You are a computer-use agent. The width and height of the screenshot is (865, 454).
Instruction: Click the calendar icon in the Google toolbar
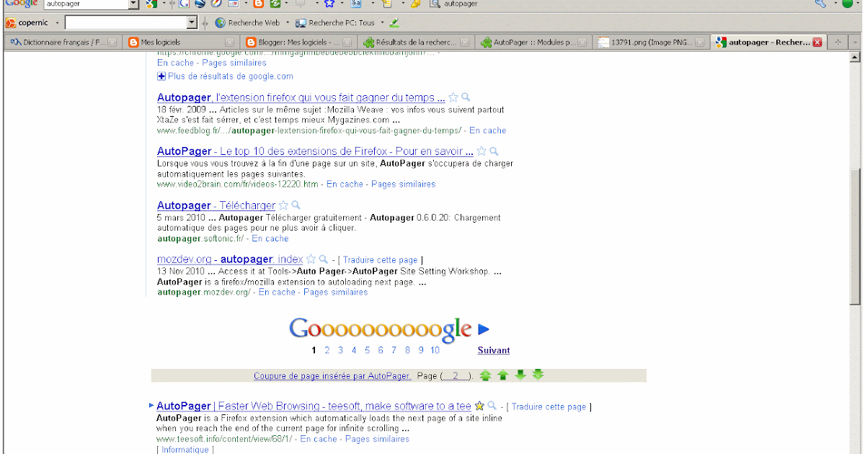233,4
